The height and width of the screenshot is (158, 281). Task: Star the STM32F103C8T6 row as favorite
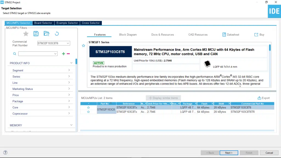pyautogui.click(x=88, y=108)
